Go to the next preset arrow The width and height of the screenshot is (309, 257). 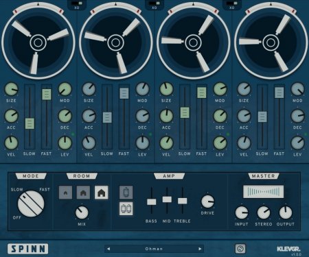(200, 249)
